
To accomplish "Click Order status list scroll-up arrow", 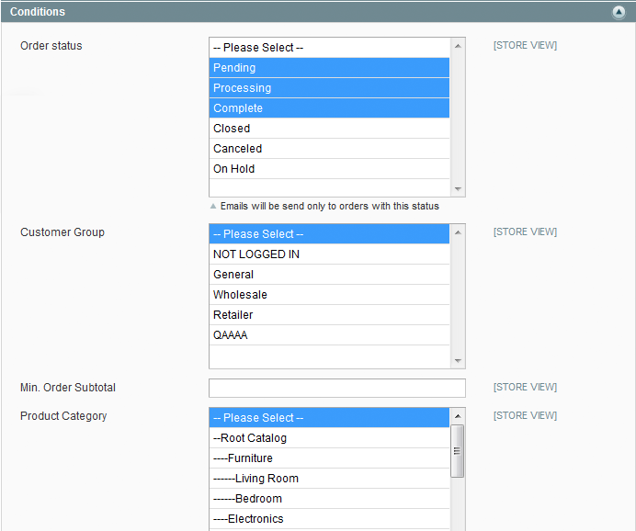I will (458, 46).
